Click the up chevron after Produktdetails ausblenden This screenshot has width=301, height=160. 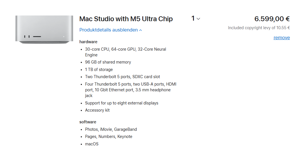point(141,30)
